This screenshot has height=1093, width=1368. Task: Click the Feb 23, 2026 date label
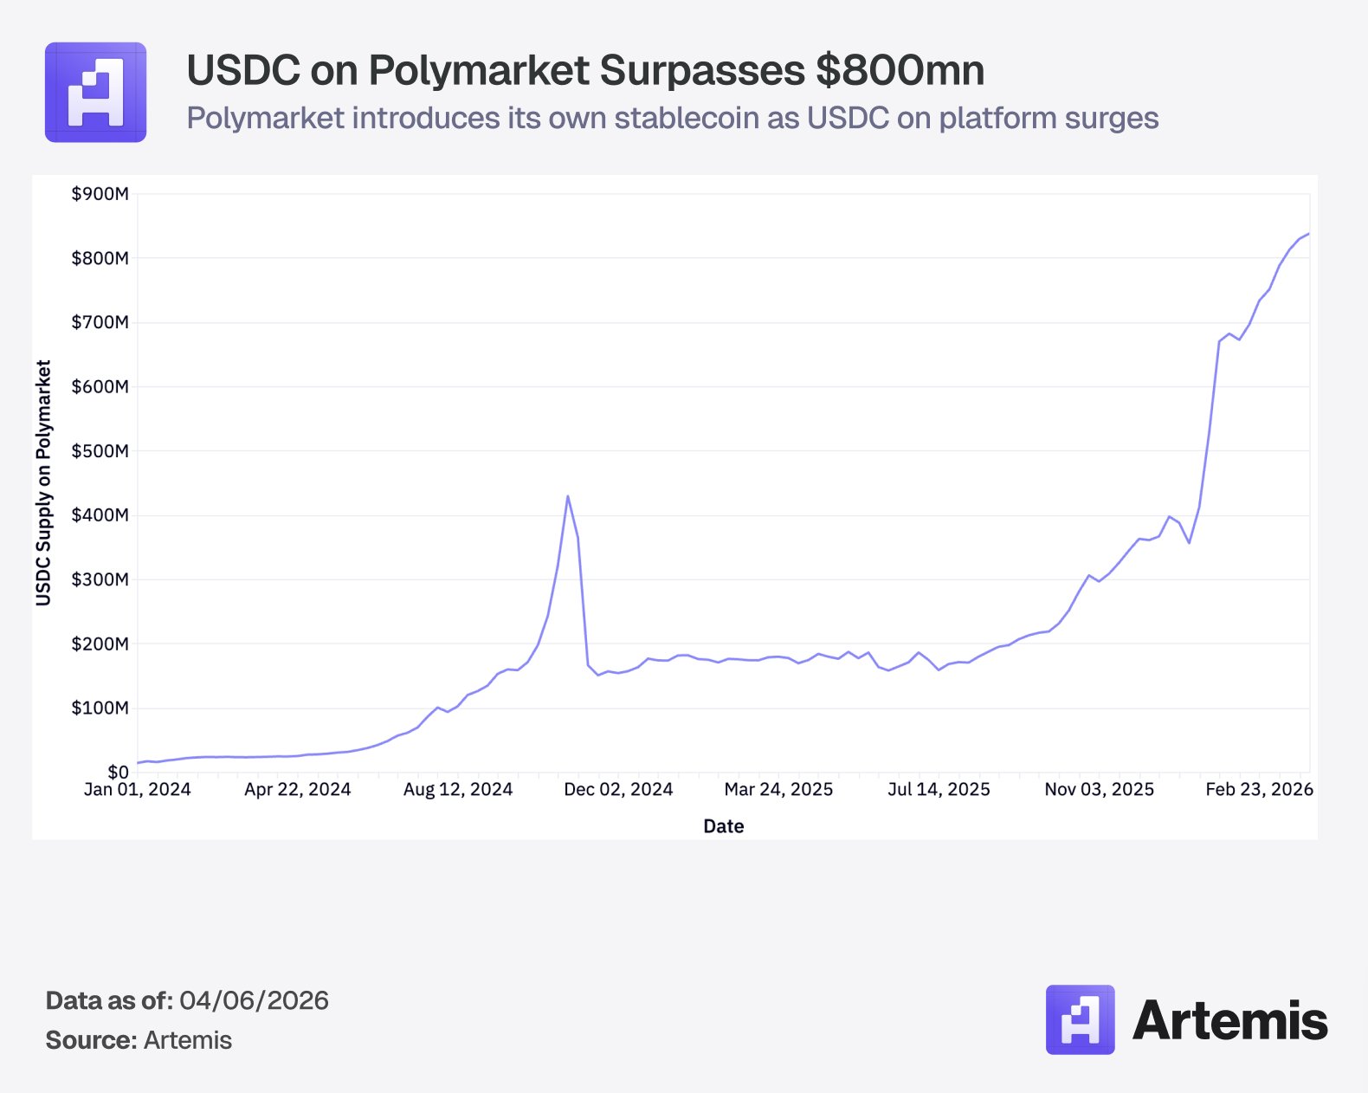(1259, 790)
